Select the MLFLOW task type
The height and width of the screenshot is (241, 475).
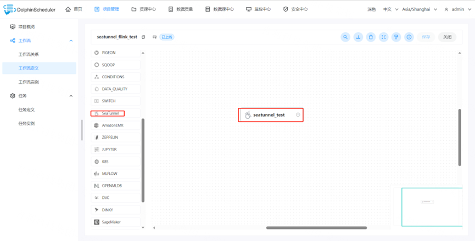coord(115,174)
